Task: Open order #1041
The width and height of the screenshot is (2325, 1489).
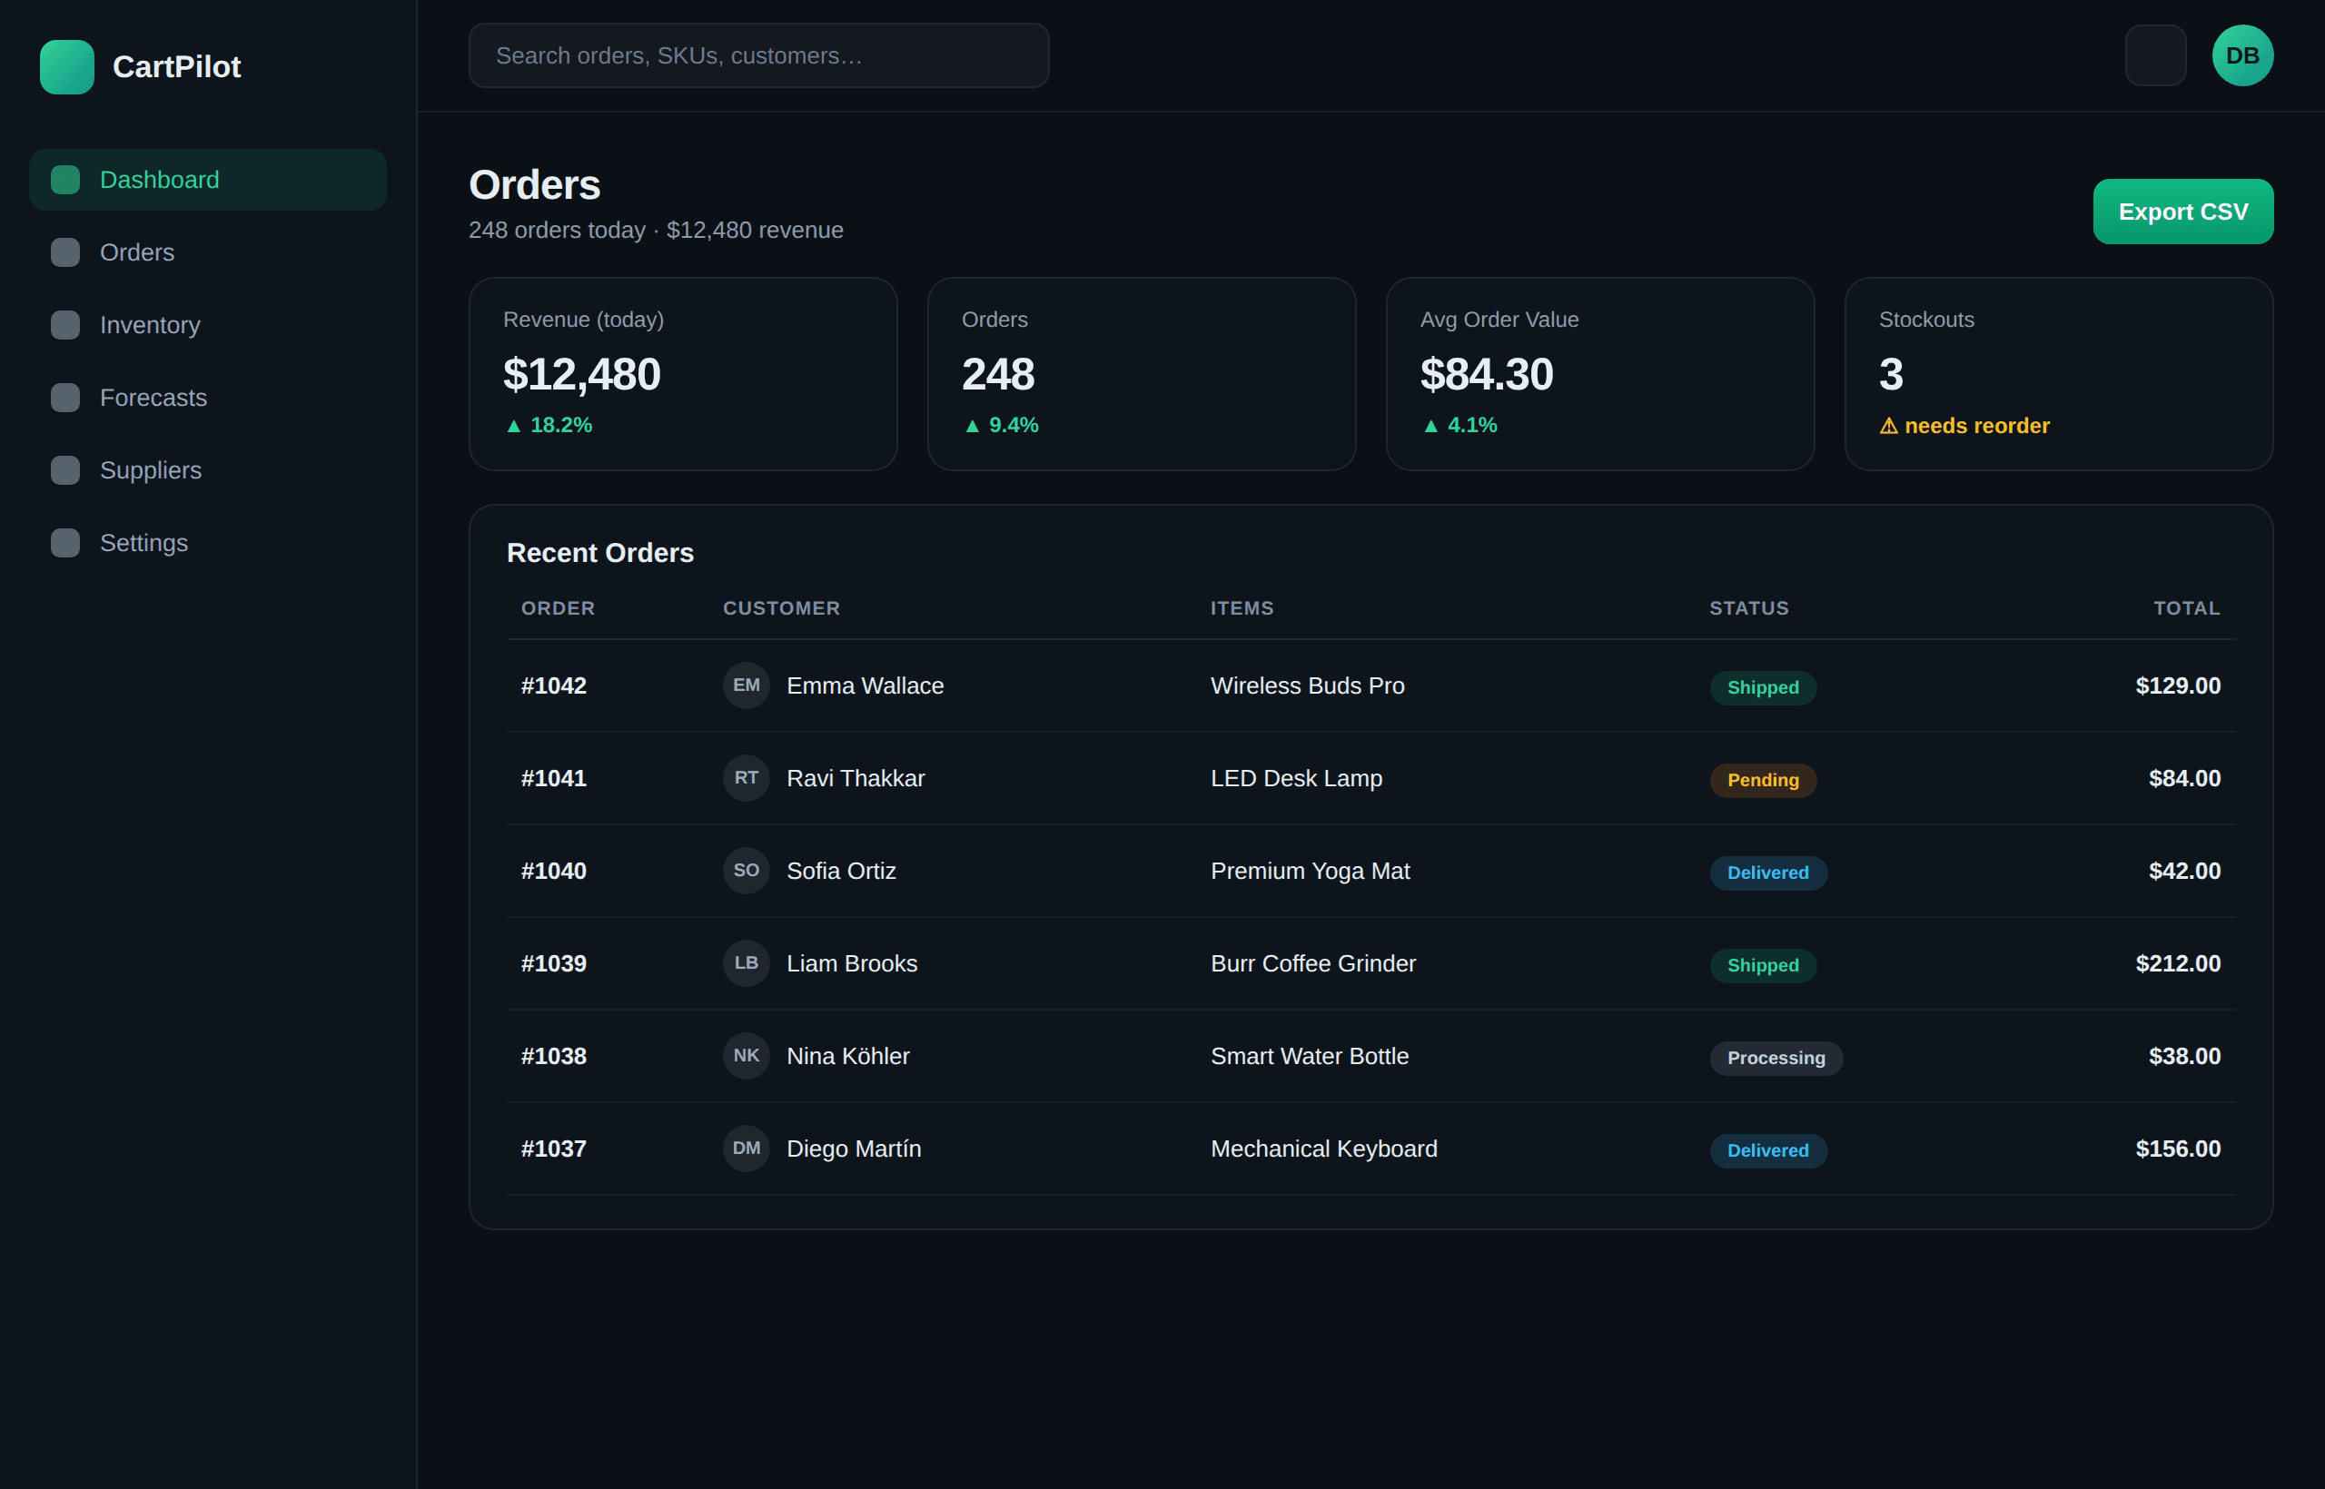Action: pos(553,778)
